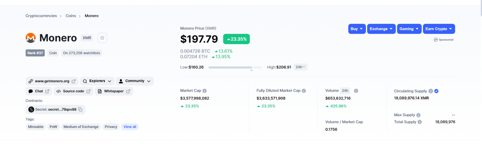482x144 pixels.
Task: Click info icon beside Fully Diluted Market Cap
Action: point(304,91)
